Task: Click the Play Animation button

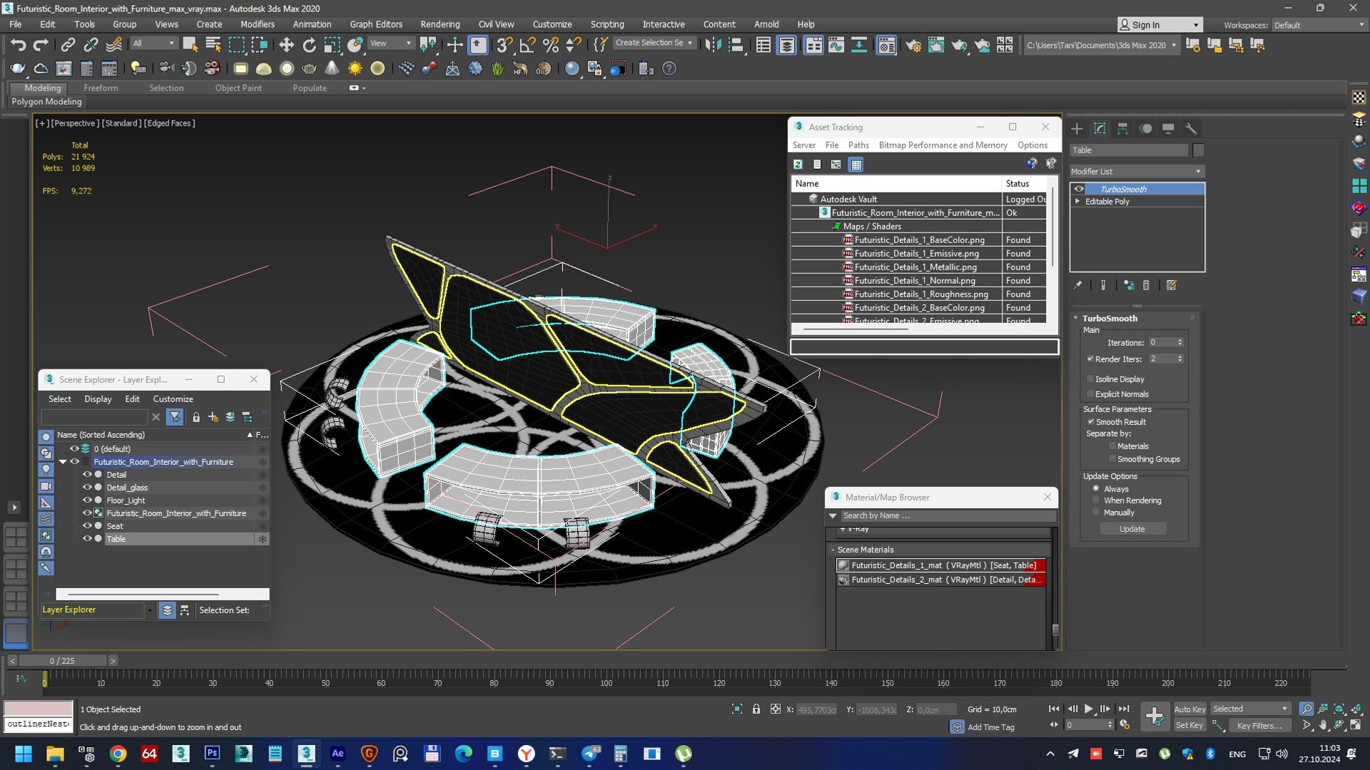Action: tap(1088, 709)
